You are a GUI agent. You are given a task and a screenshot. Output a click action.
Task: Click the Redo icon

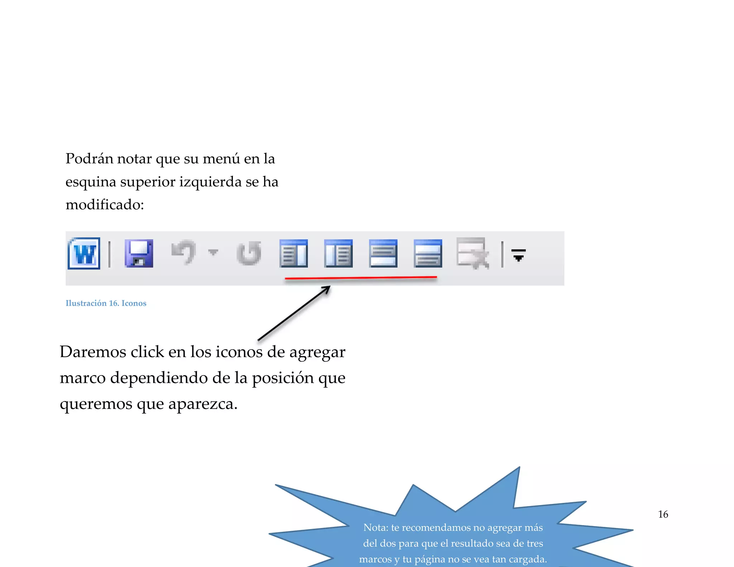249,253
